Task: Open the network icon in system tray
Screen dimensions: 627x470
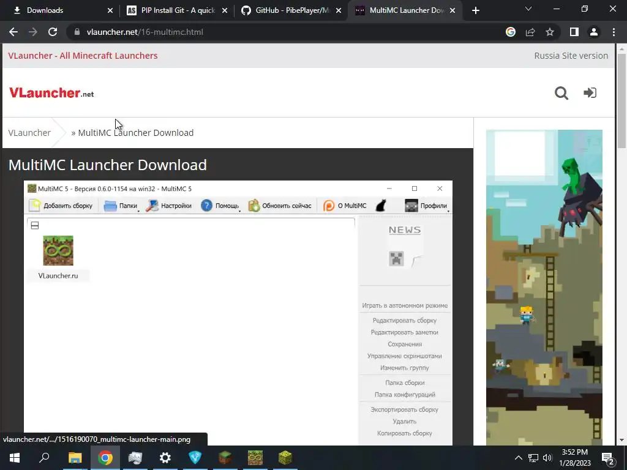Action: click(533, 458)
